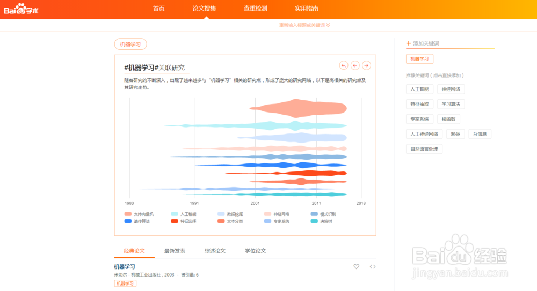Go back to first chart (double-back arrow)
The width and height of the screenshot is (537, 291).
344,65
